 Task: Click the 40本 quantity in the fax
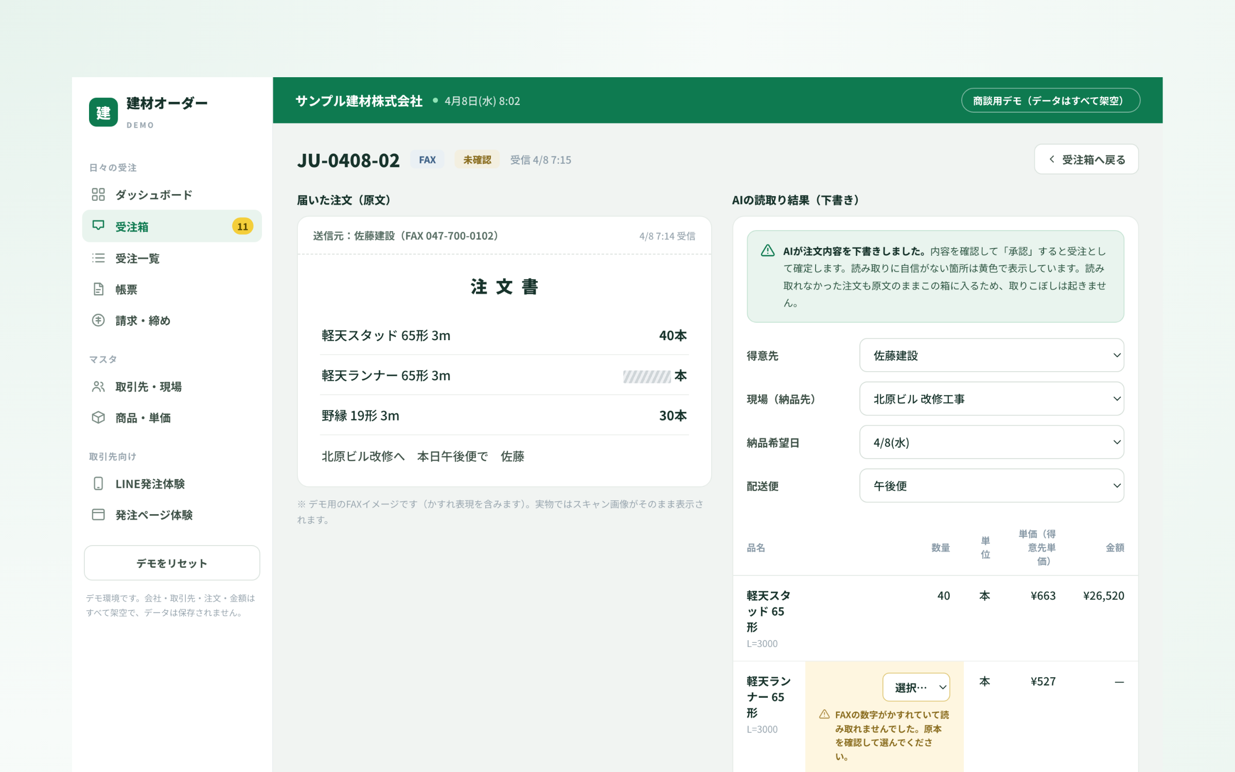673,336
